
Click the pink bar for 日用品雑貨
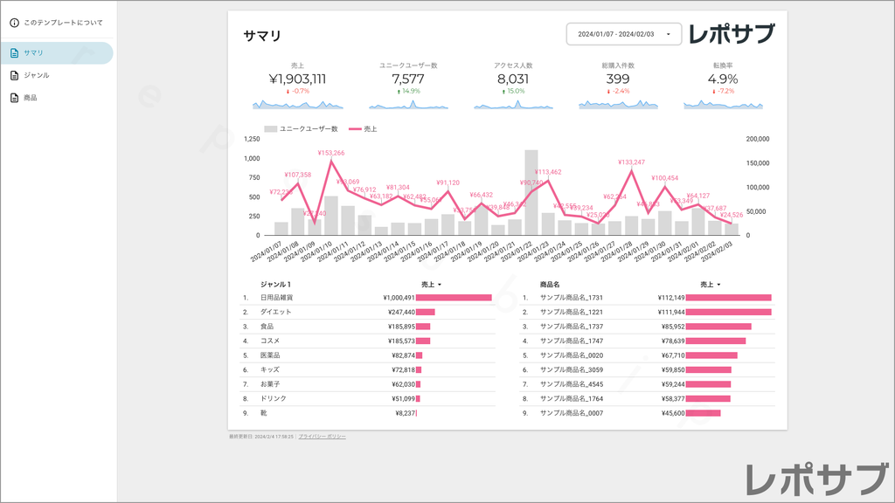click(x=454, y=298)
